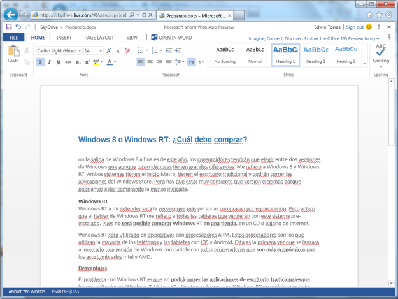Expand Spelling options arrow
Screen dimensions: 398x299
pyautogui.click(x=381, y=67)
